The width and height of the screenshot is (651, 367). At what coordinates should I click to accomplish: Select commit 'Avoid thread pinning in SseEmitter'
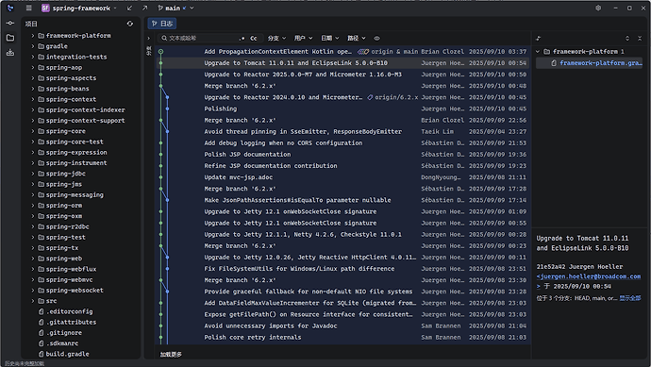tap(342, 131)
